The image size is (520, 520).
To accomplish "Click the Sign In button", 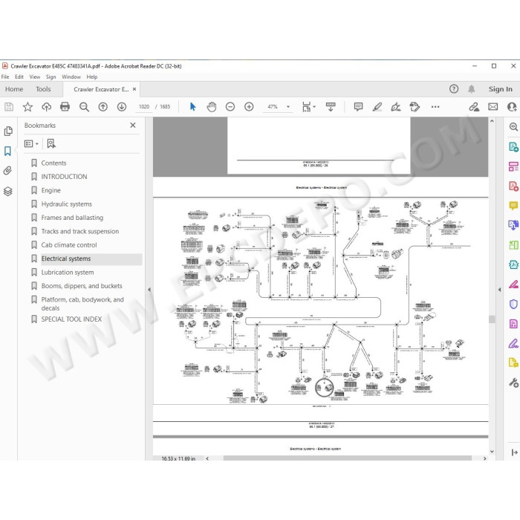I will click(500, 89).
